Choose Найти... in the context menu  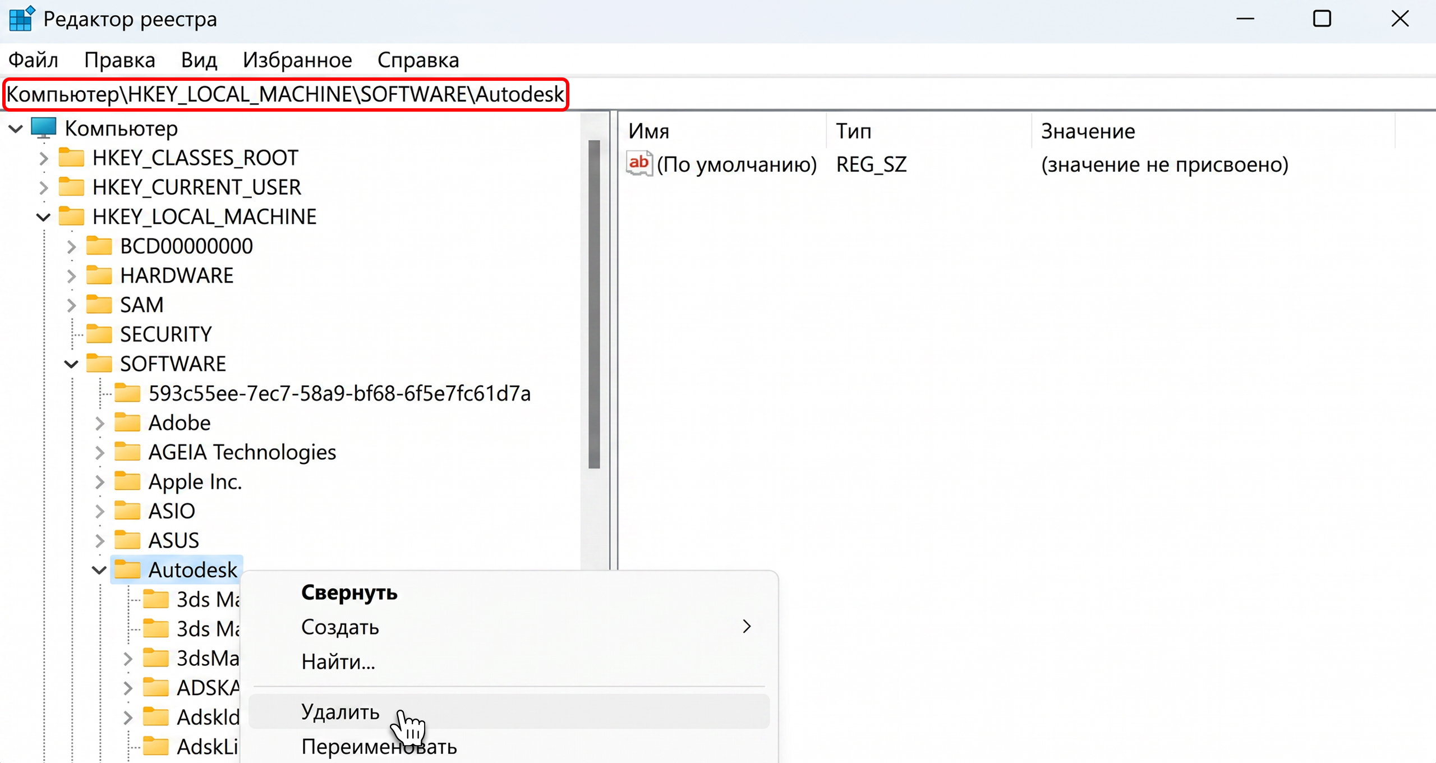coord(509,661)
